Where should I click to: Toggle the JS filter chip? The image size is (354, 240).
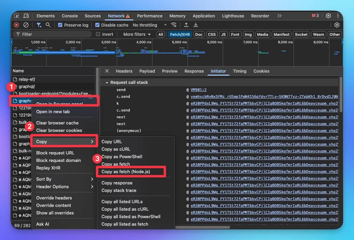(223, 34)
